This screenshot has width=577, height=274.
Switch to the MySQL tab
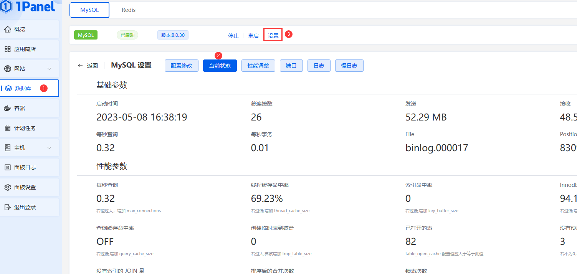tap(89, 10)
